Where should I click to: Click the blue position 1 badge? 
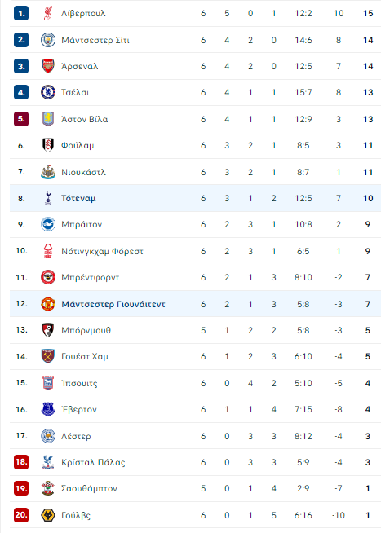pyautogui.click(x=21, y=14)
